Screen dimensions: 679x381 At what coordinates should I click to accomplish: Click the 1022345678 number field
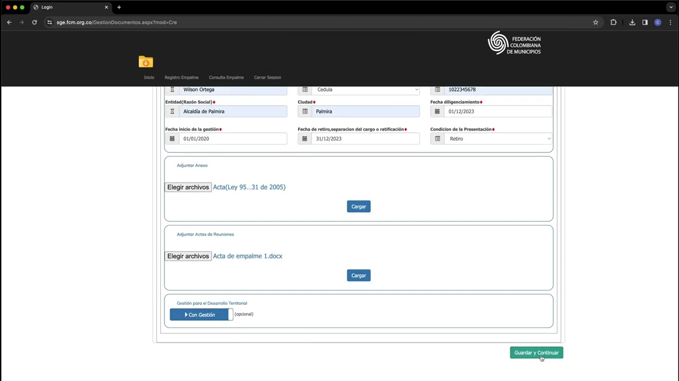click(x=499, y=89)
